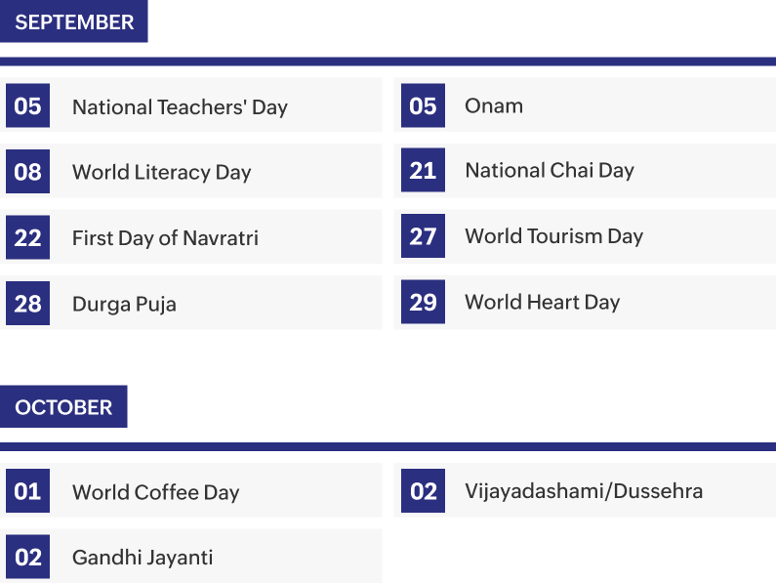Click the 27 date badge
Viewport: 776px width, 583px height.
423,235
